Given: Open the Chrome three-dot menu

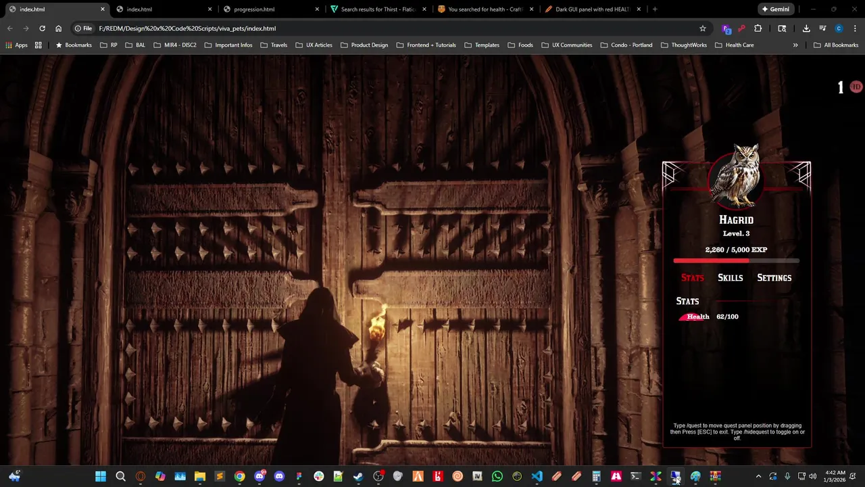Looking at the screenshot, I should [855, 28].
